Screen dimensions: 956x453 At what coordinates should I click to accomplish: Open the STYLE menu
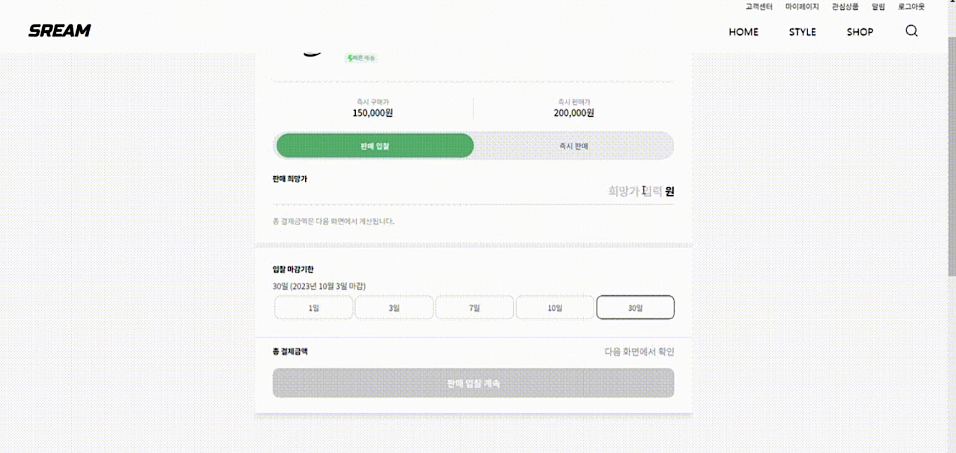[802, 32]
